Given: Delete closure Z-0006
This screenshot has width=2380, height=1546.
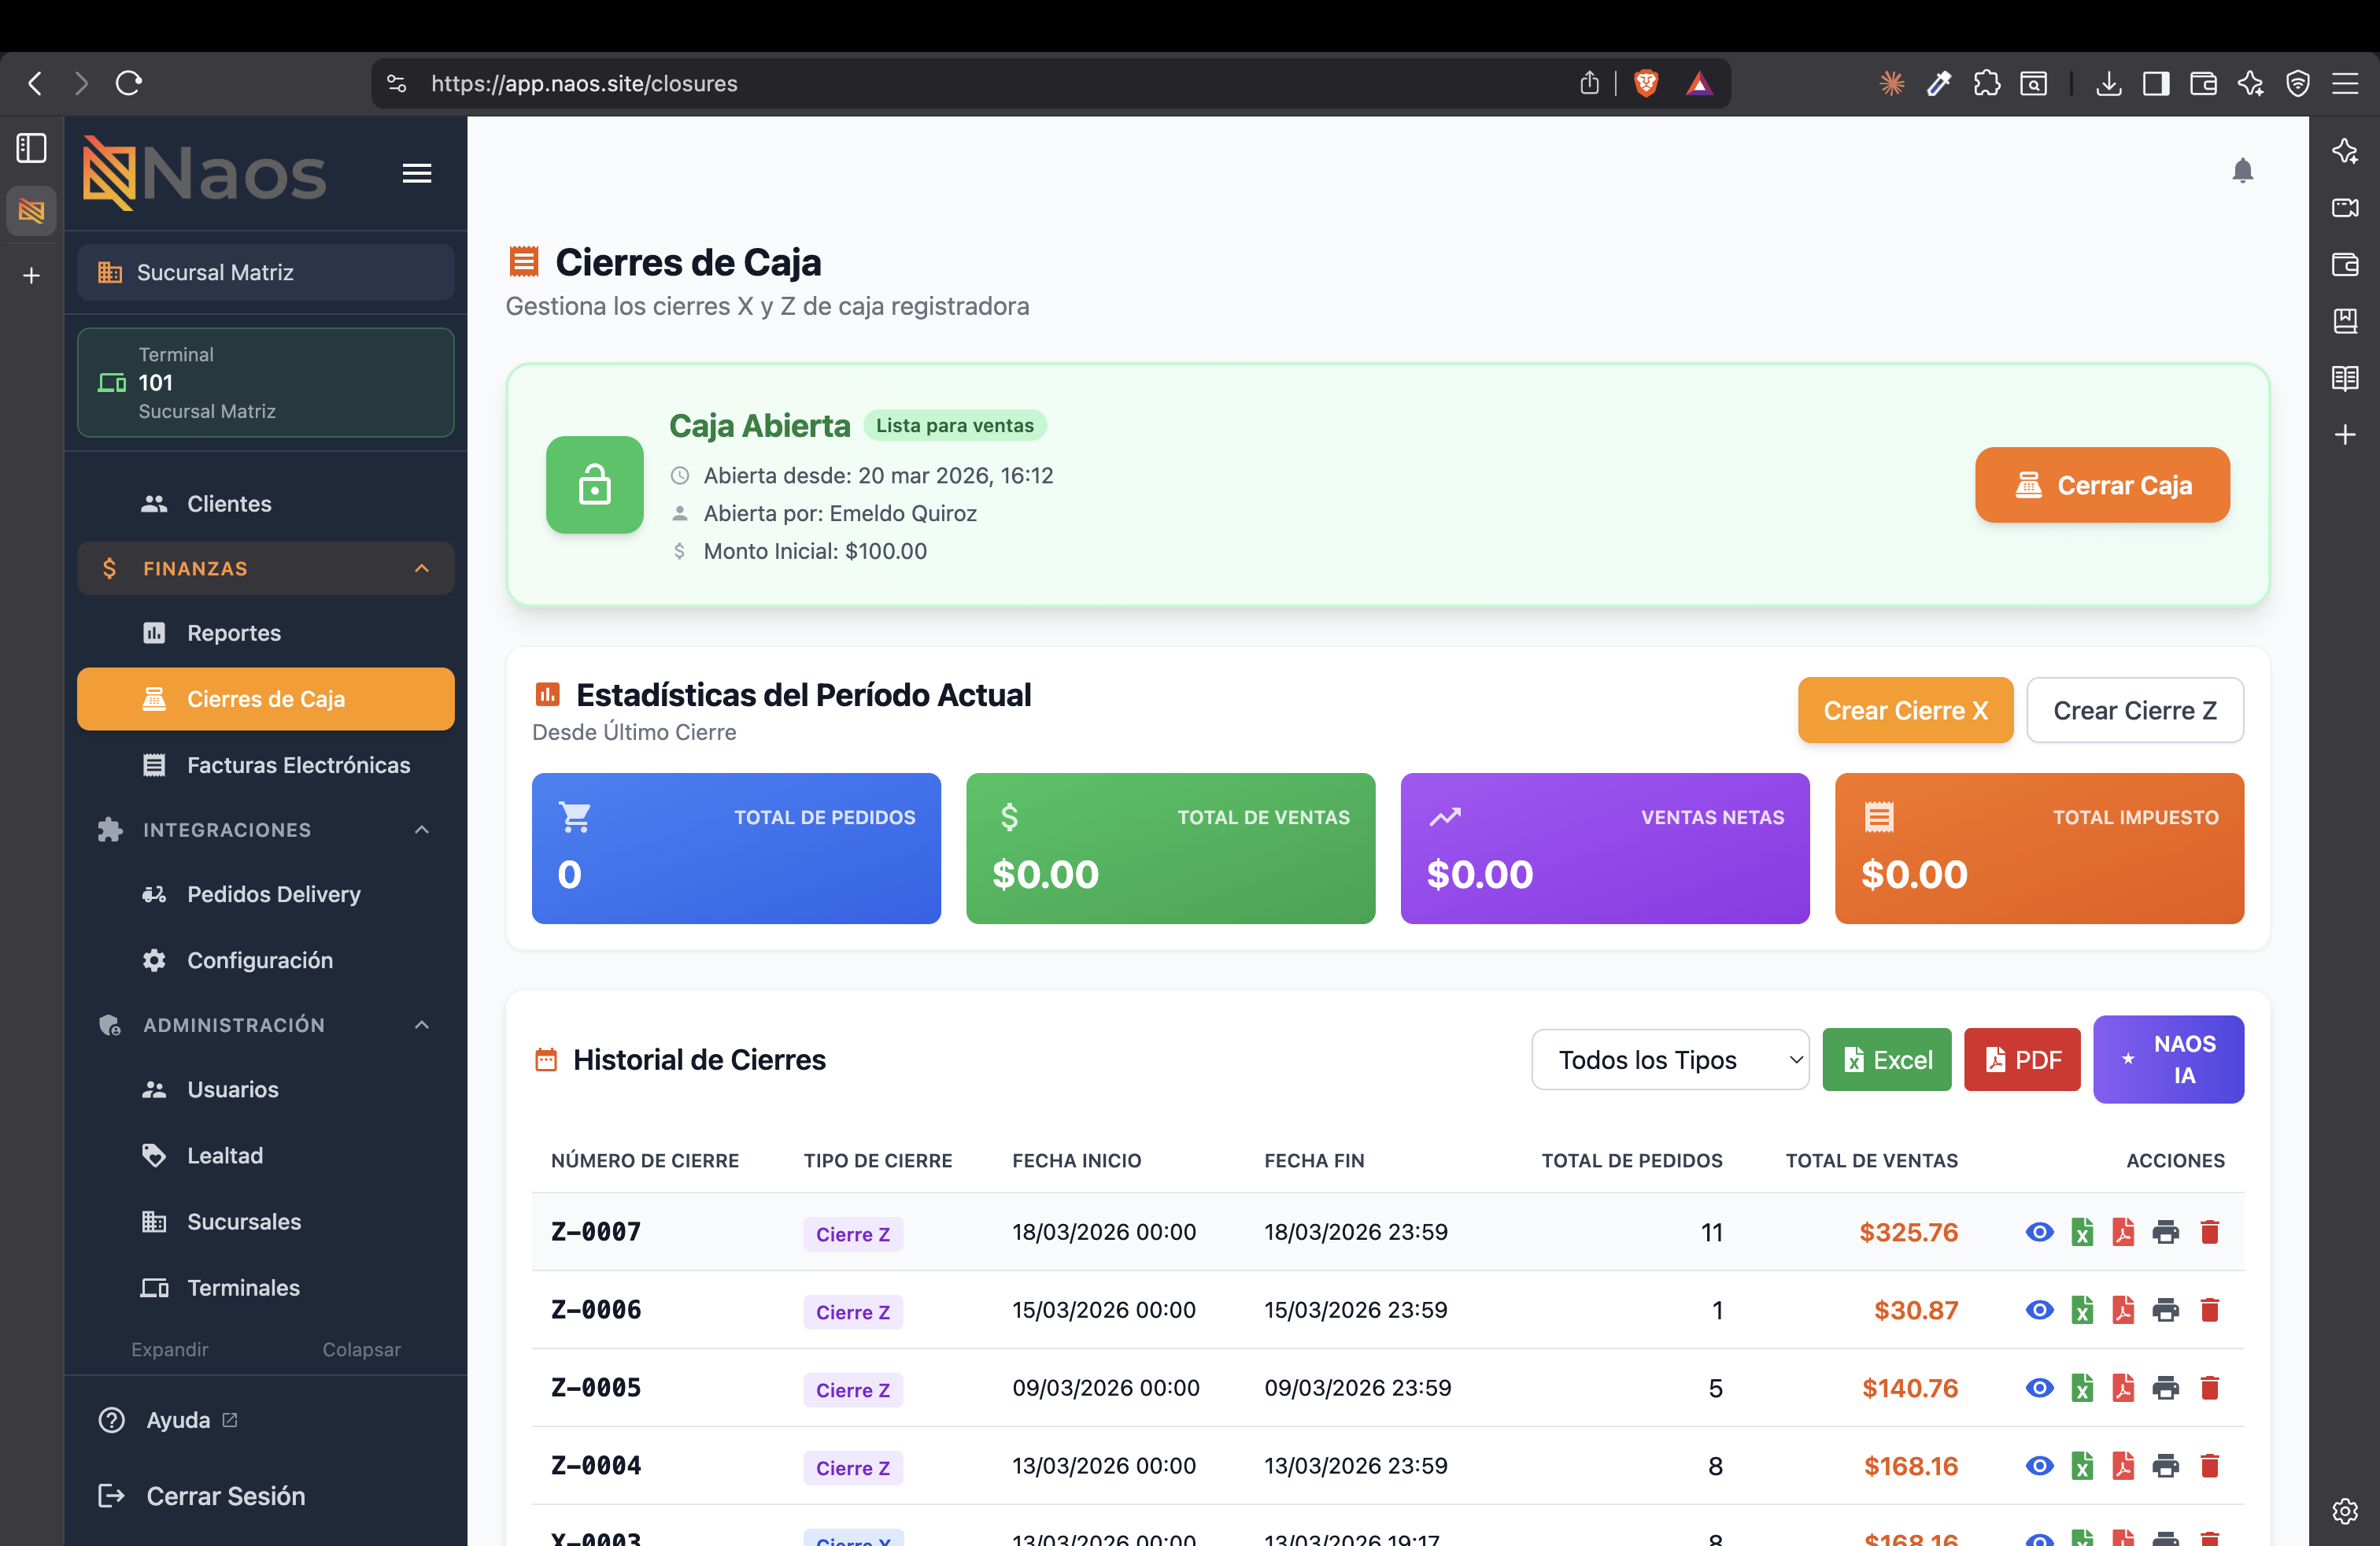Looking at the screenshot, I should click(x=2210, y=1309).
